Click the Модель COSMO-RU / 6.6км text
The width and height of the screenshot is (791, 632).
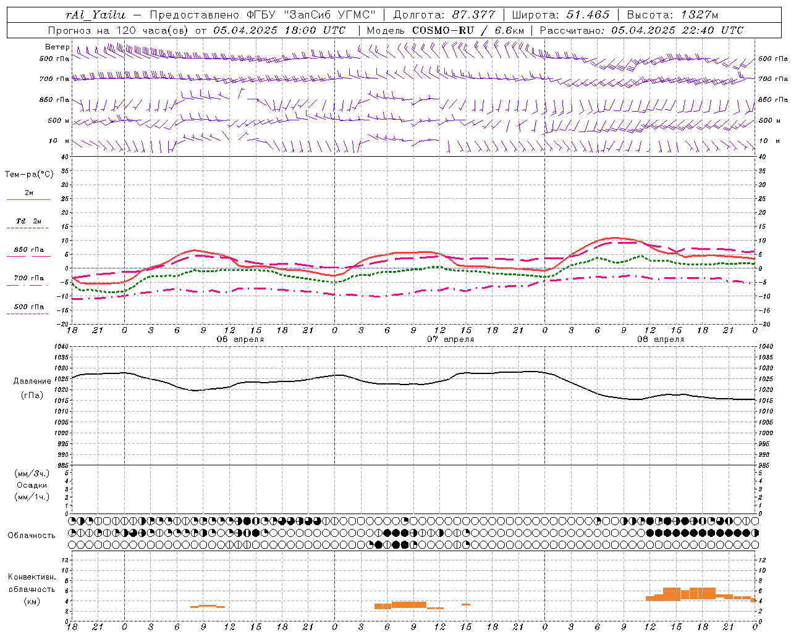tap(446, 30)
